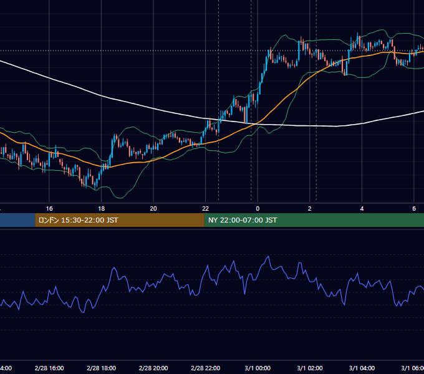Image resolution: width=424 pixels, height=374 pixels.
Task: Click hour label 4 on price chart axis
Action: 362,209
